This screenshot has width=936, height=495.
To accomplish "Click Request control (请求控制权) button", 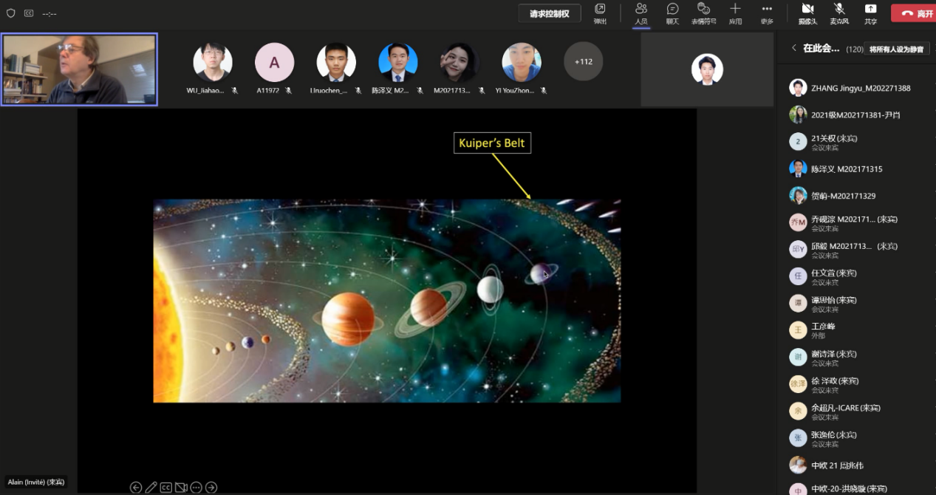I will pyautogui.click(x=549, y=13).
